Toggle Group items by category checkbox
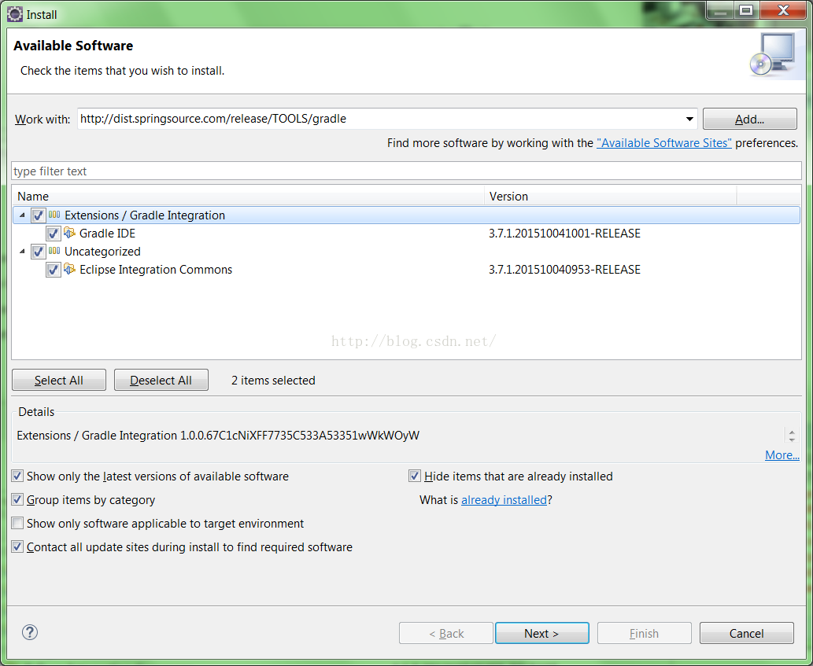This screenshot has width=813, height=666. (17, 500)
